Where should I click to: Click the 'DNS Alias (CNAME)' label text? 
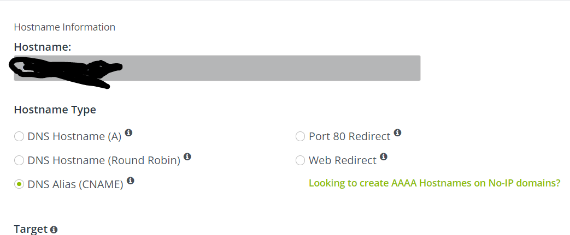pyautogui.click(x=75, y=184)
